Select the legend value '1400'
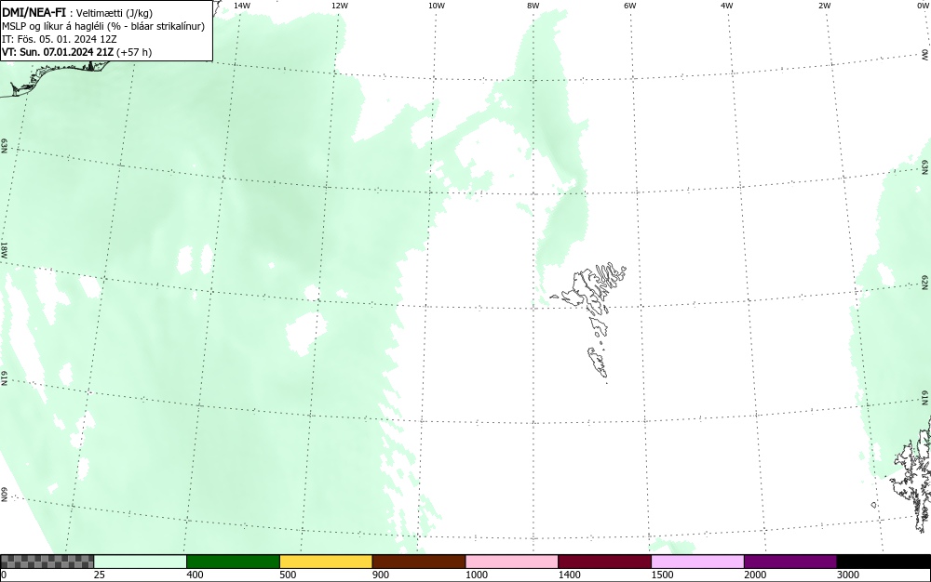The image size is (931, 582). (570, 575)
